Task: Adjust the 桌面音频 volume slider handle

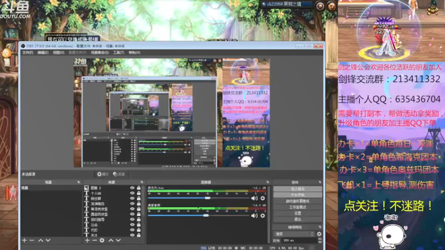Action: point(206,216)
